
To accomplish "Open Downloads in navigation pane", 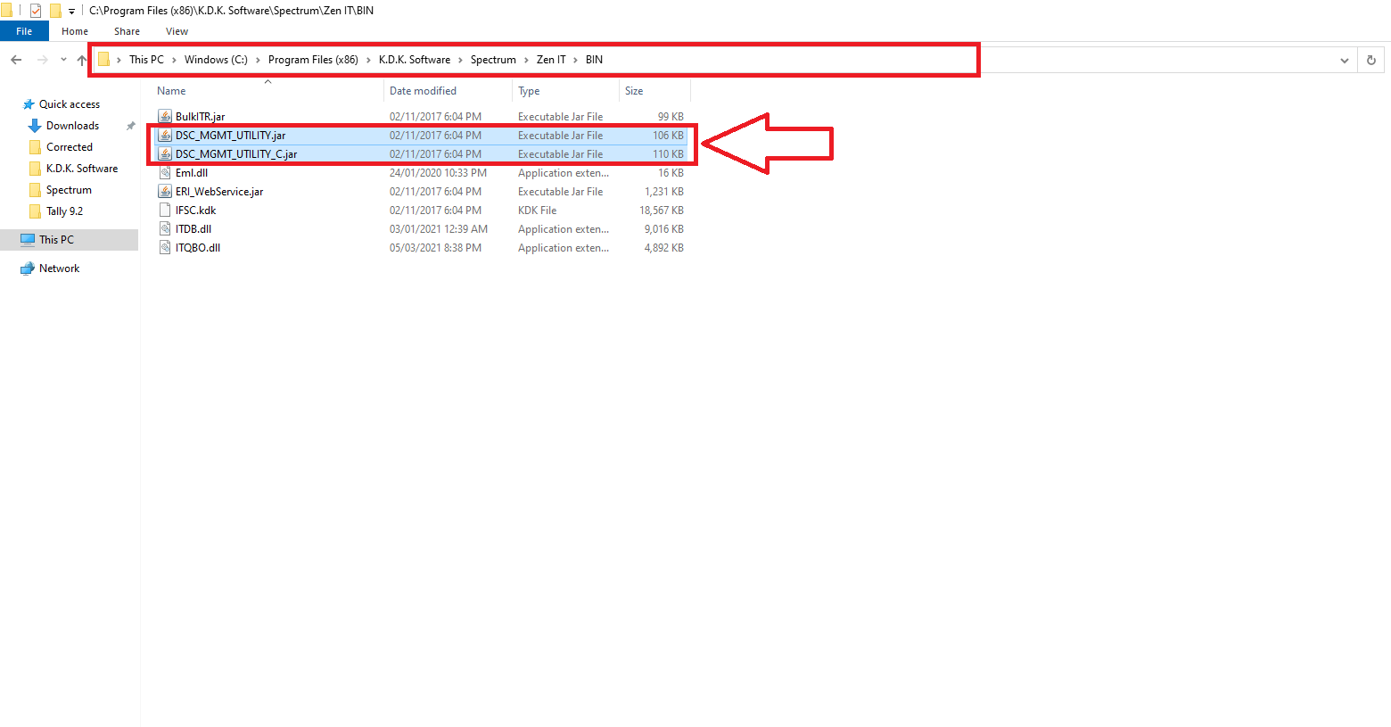I will click(72, 126).
